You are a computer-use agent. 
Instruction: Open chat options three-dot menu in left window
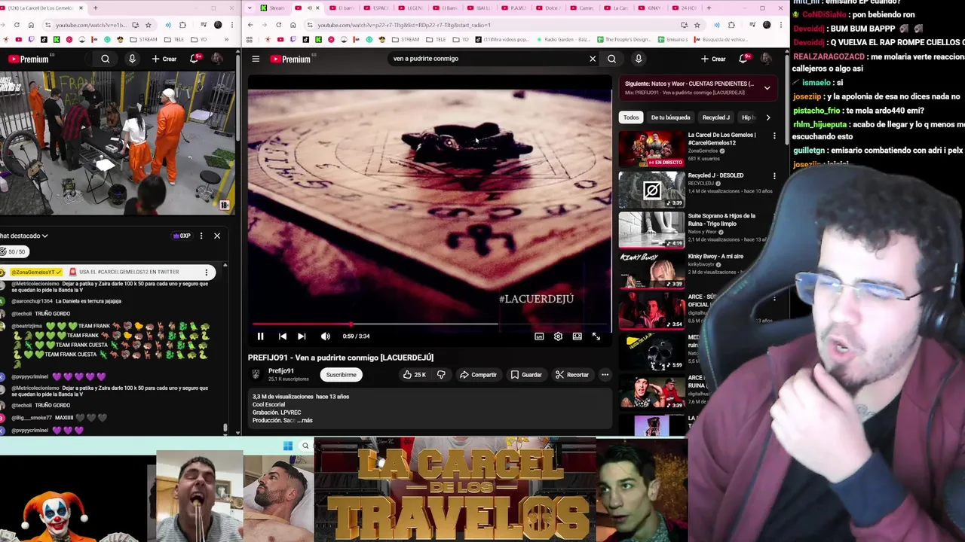pos(201,236)
